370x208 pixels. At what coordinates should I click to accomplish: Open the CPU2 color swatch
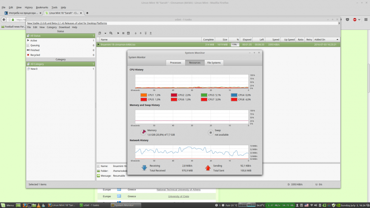[x=174, y=95]
